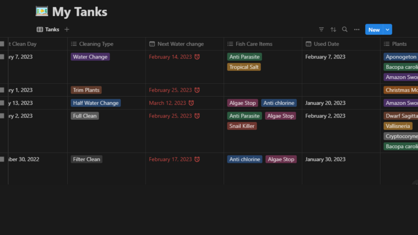Open the search magnifier icon
The width and height of the screenshot is (418, 235).
pos(345,30)
